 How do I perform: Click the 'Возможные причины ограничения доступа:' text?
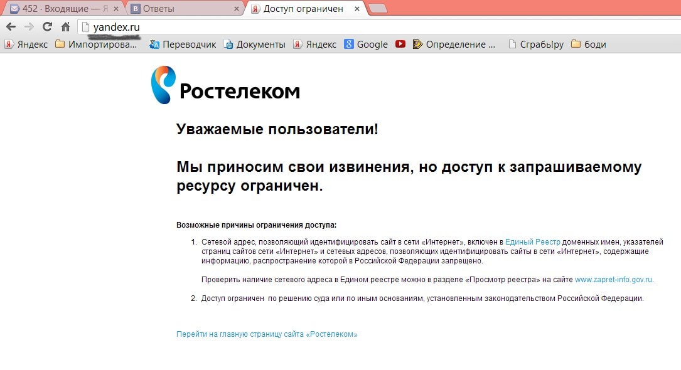(256, 225)
